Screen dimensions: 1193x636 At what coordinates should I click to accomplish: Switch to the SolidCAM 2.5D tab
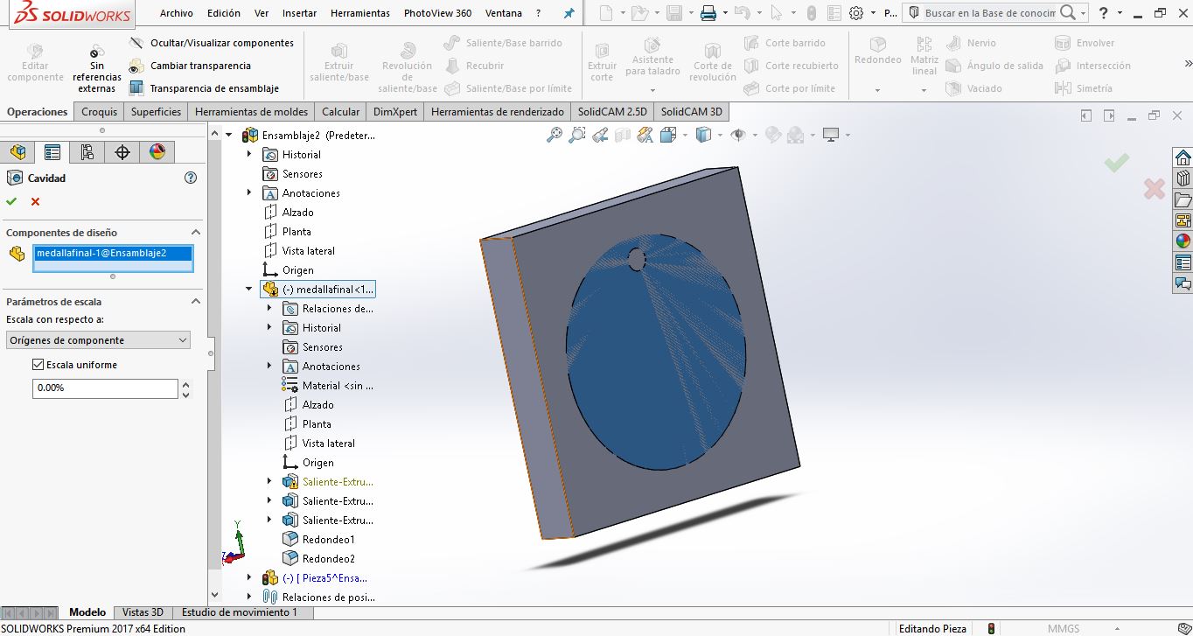coord(612,112)
